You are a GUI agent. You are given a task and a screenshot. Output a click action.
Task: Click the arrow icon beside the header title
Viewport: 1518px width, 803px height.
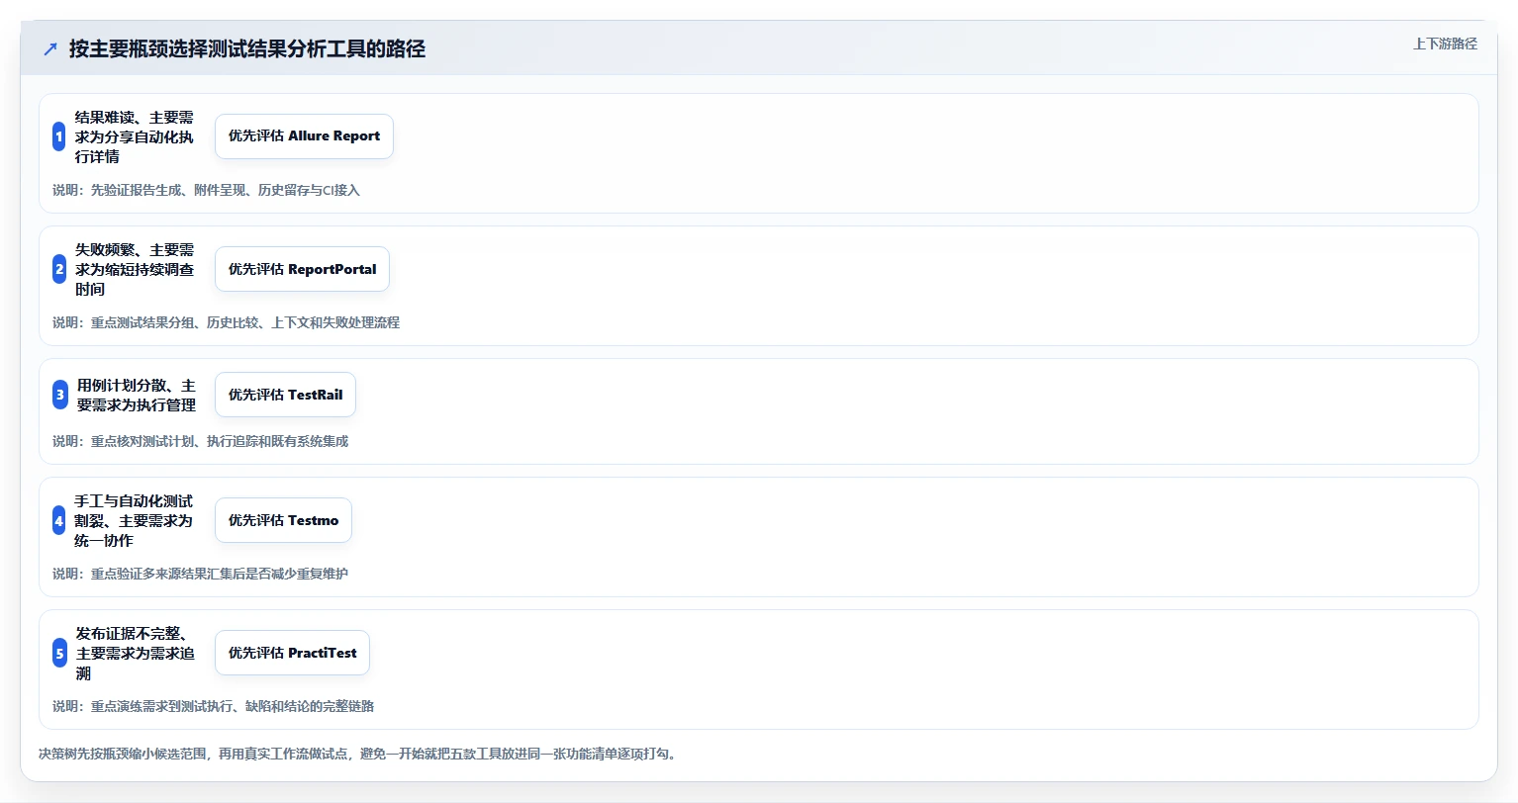50,49
